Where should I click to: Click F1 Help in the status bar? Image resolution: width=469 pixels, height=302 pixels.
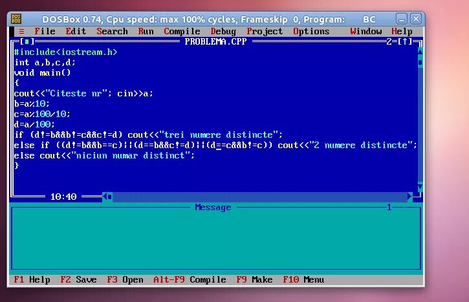tap(32, 279)
